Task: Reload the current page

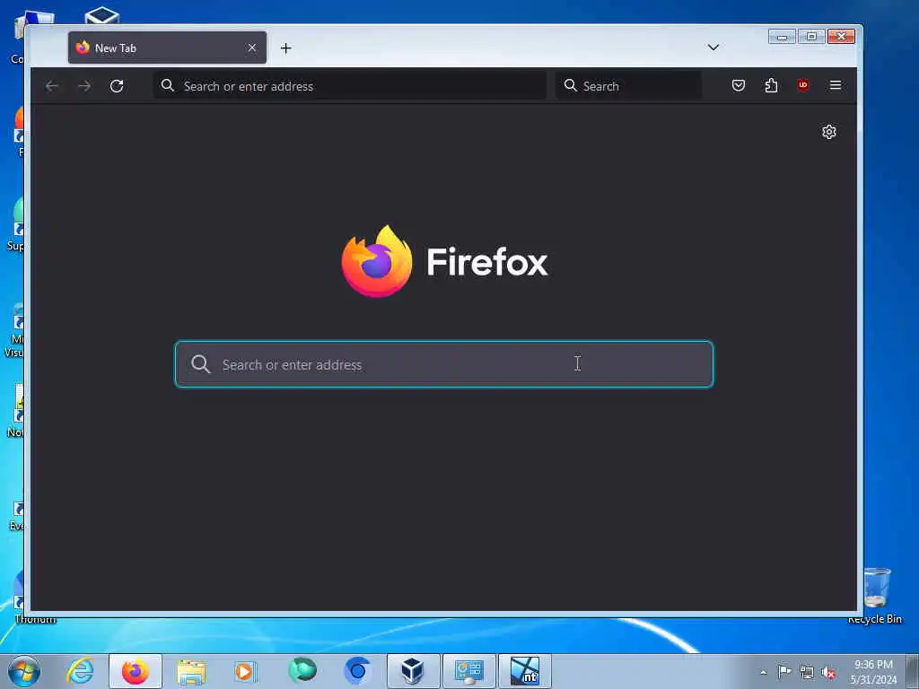Action: (117, 86)
